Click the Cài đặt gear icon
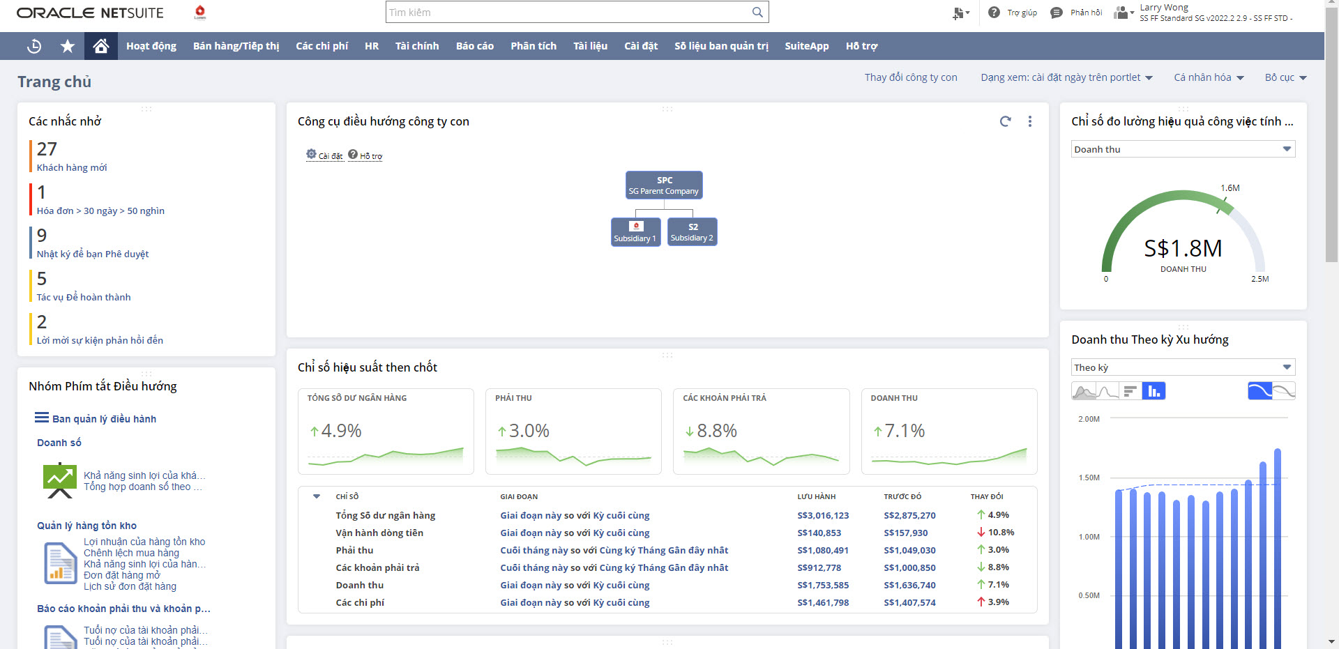 click(x=311, y=154)
